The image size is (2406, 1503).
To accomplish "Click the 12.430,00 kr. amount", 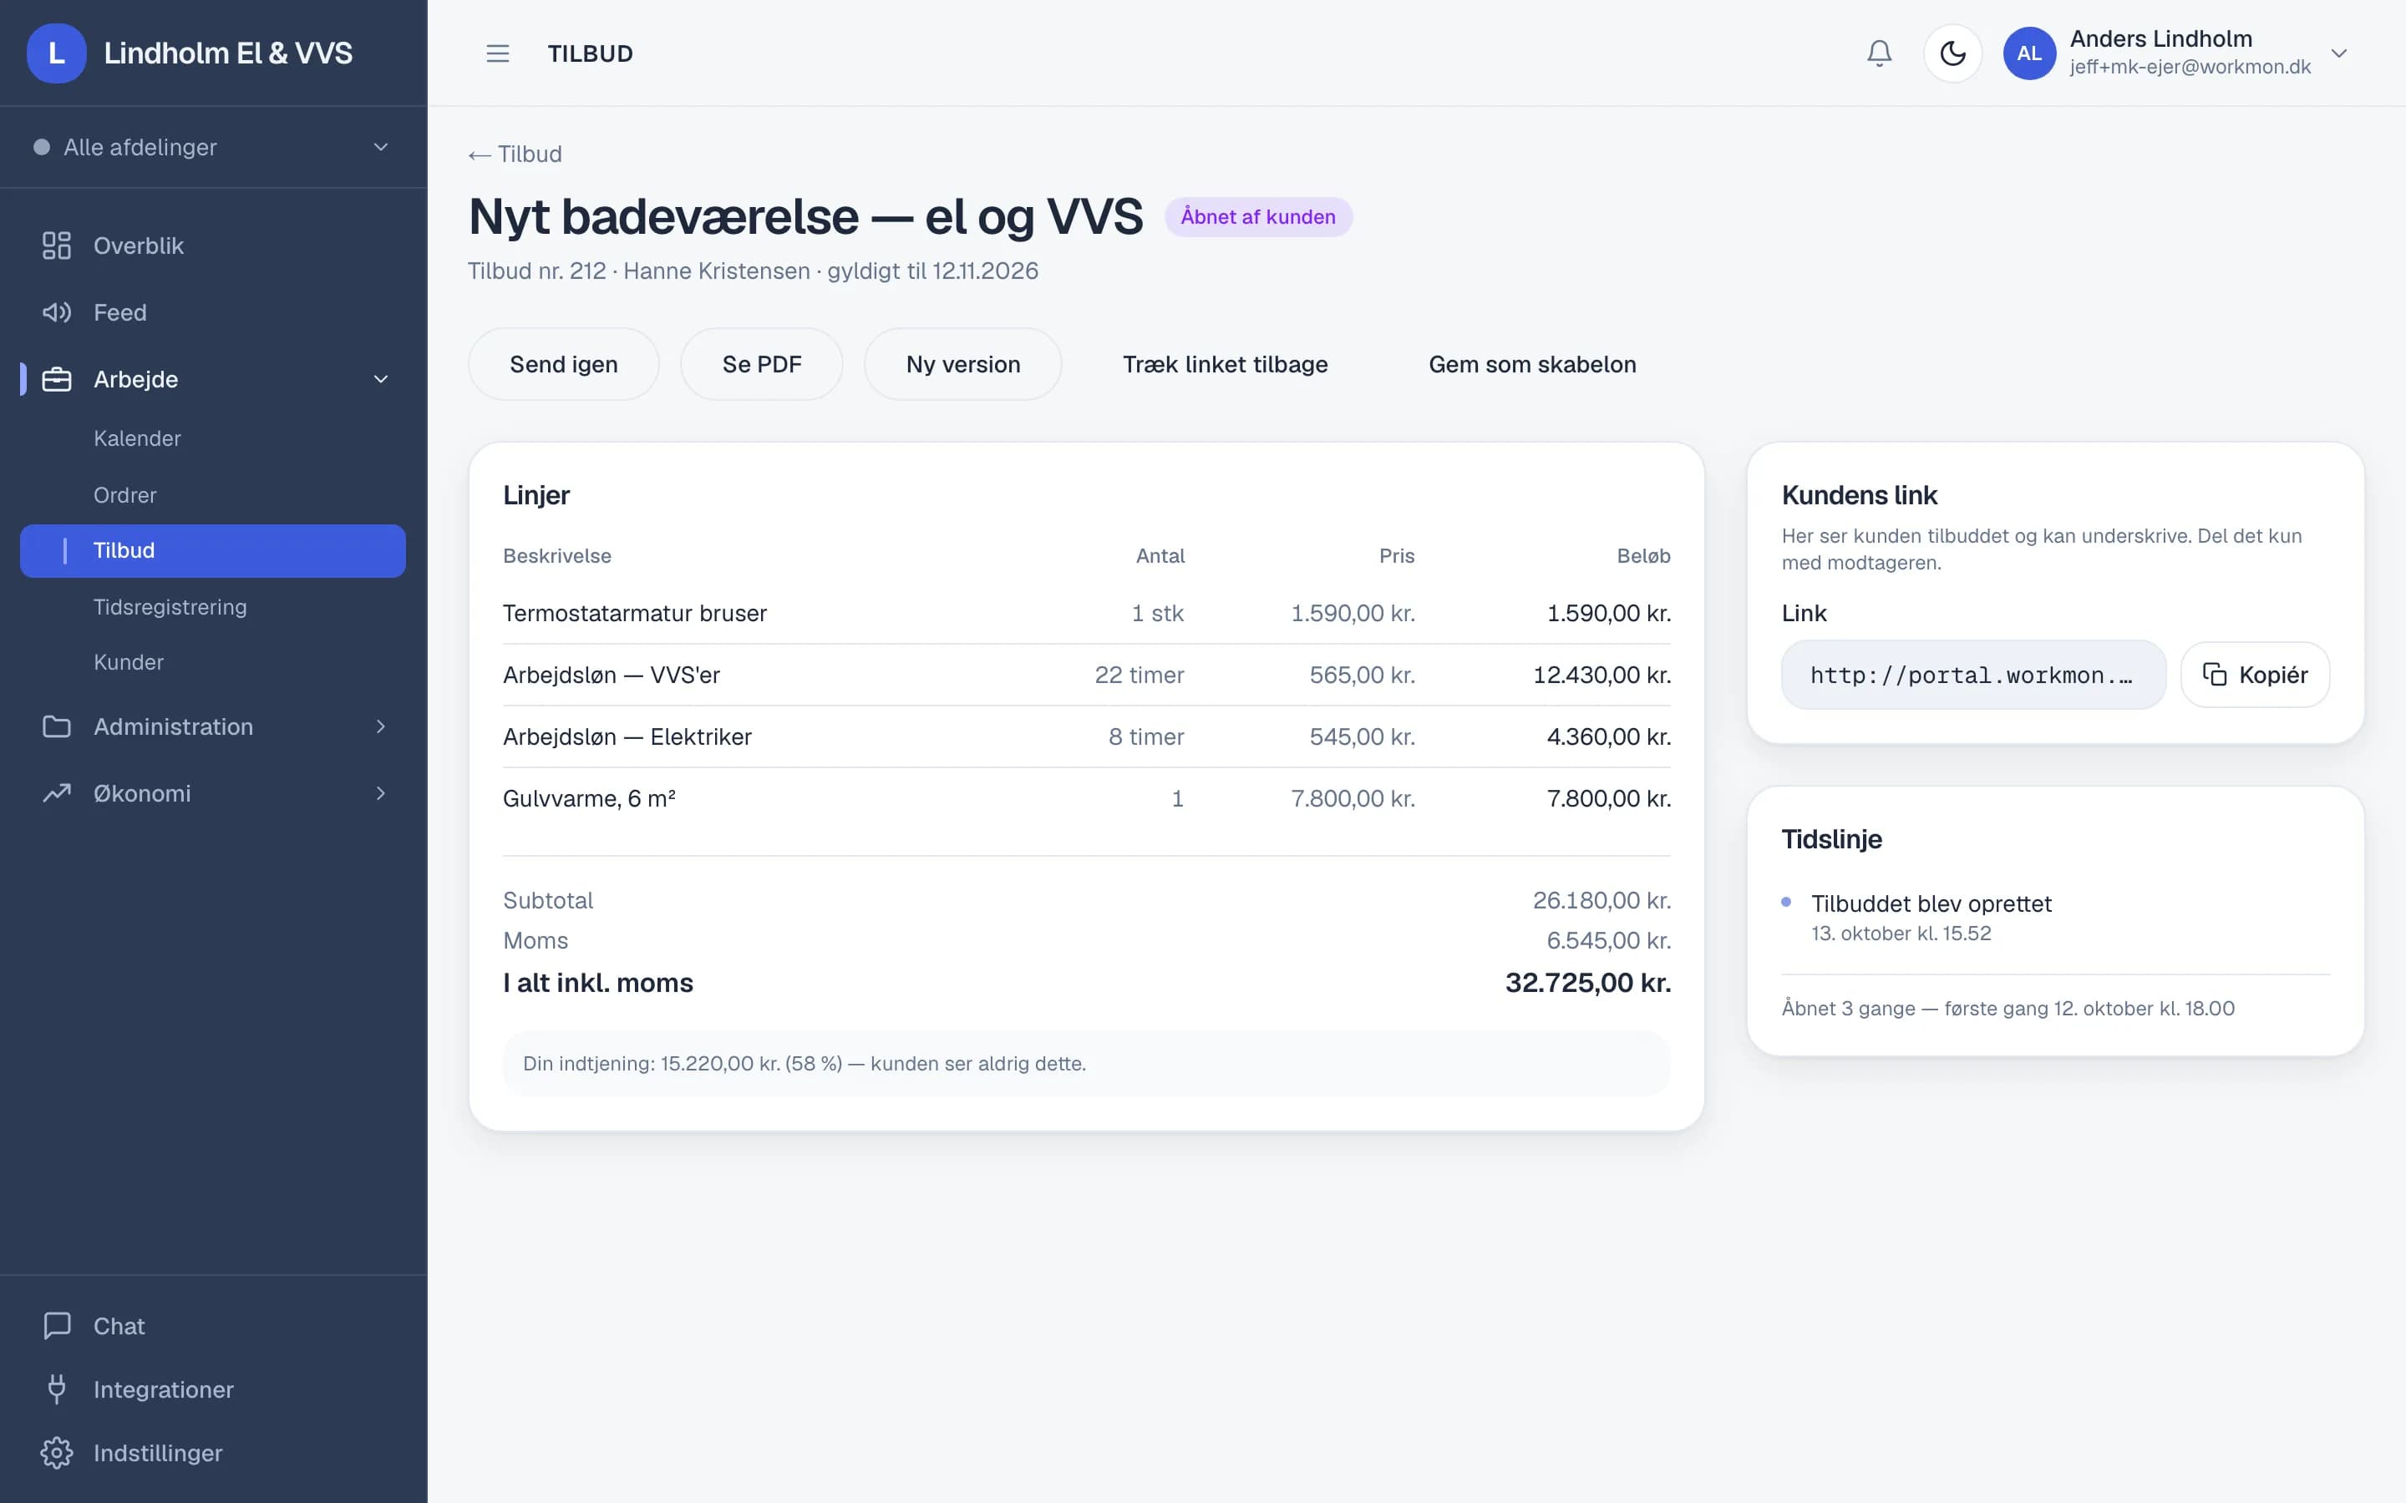I will [x=1601, y=675].
